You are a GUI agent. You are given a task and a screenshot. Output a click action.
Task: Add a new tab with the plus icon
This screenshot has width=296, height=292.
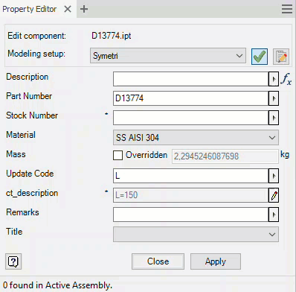(84, 9)
